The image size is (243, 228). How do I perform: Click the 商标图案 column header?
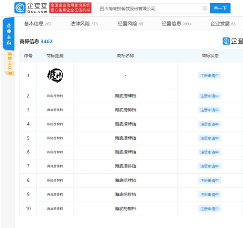55,55
